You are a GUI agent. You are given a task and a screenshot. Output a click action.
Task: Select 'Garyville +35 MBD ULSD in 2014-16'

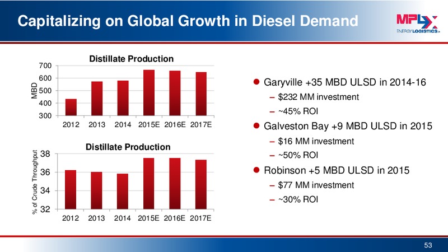click(x=344, y=82)
